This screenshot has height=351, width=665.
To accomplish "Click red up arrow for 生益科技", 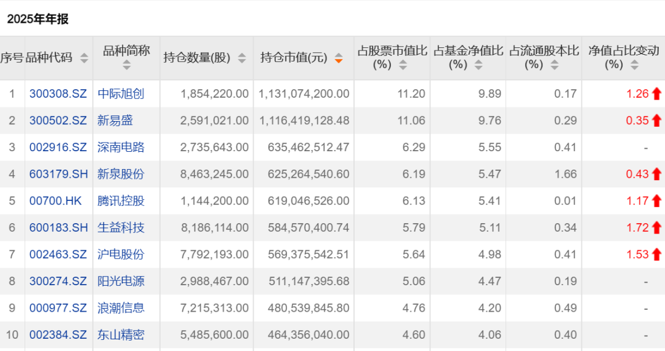I will [656, 227].
